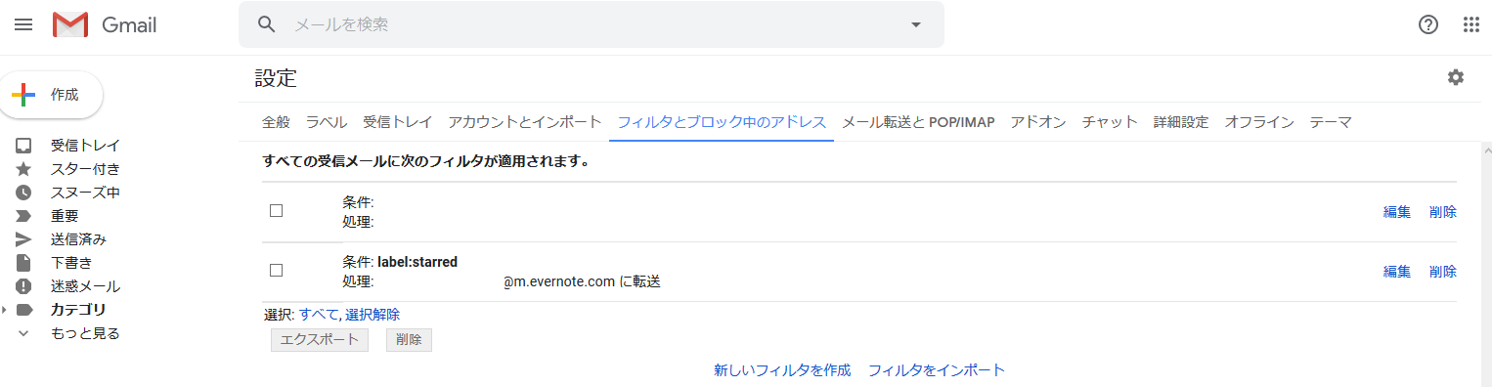The width and height of the screenshot is (1492, 387).
Task: Click the Gmail logo
Action: coord(105,24)
